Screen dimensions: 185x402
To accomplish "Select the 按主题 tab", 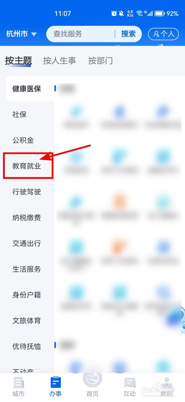I will click(x=18, y=61).
